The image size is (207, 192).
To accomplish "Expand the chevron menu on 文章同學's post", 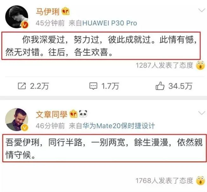I will click(202, 113).
